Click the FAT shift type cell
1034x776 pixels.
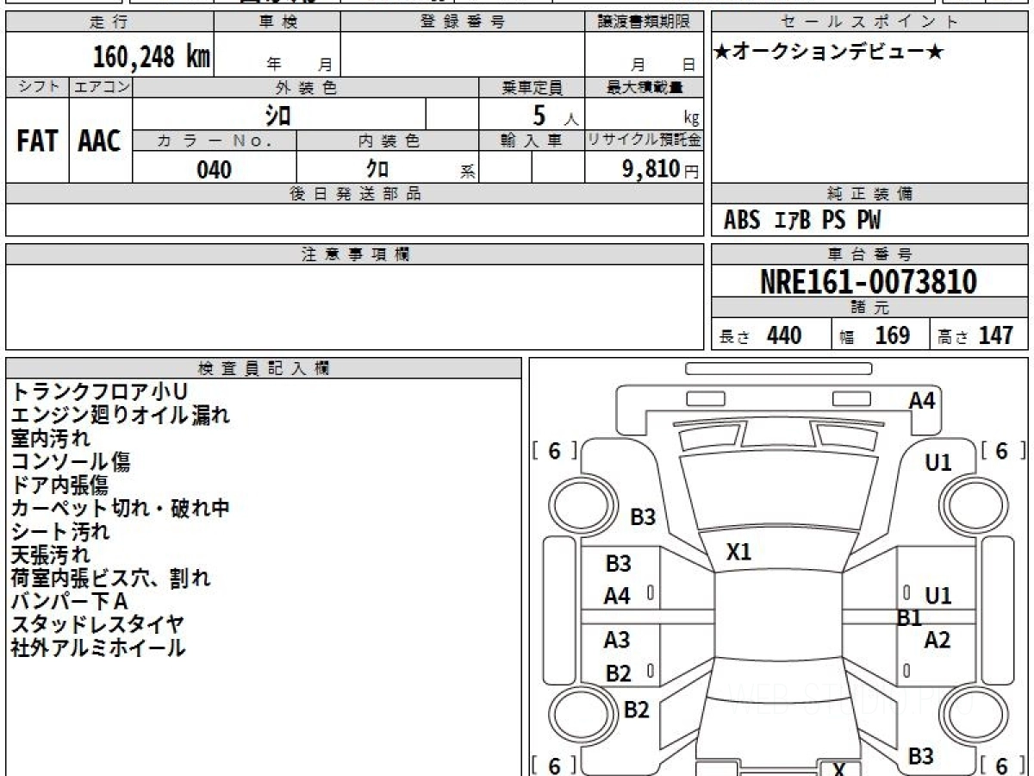[37, 141]
